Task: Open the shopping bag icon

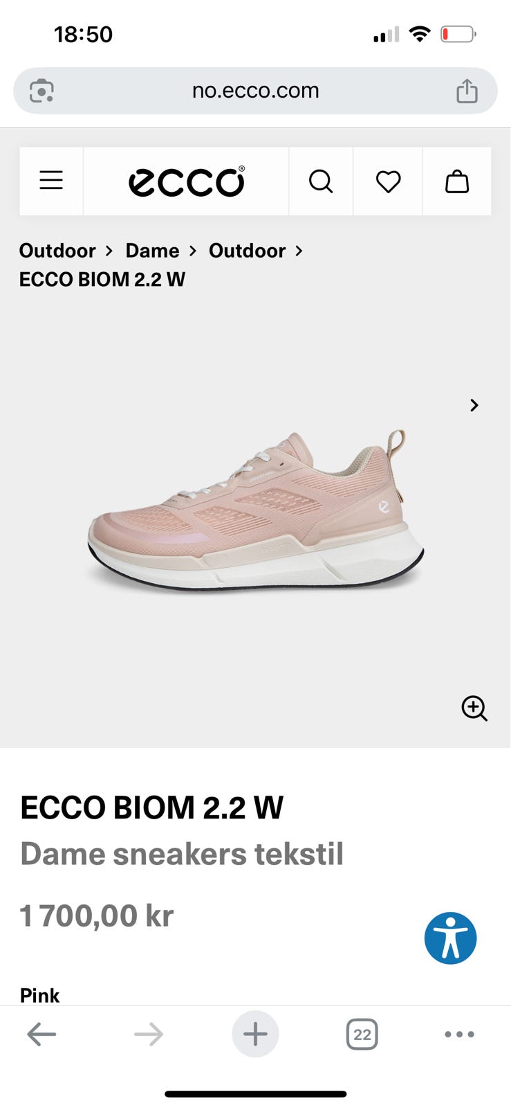Action: point(457,181)
